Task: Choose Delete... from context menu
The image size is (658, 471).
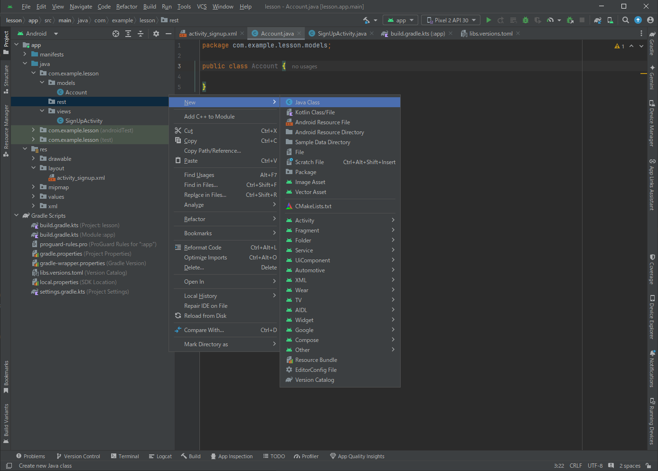Action: pos(223,268)
